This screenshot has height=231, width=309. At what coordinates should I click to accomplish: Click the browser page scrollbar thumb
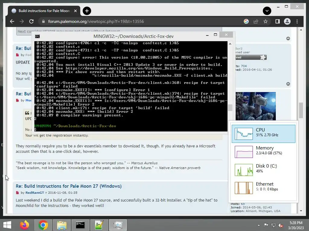[301, 110]
